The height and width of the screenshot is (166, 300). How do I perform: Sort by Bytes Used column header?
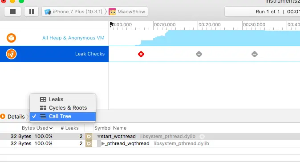click(37, 128)
